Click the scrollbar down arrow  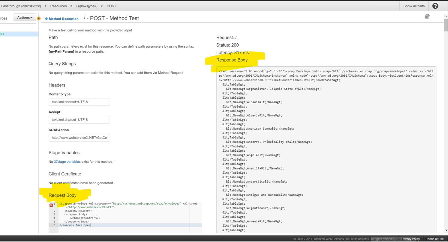pyautogui.click(x=446, y=230)
